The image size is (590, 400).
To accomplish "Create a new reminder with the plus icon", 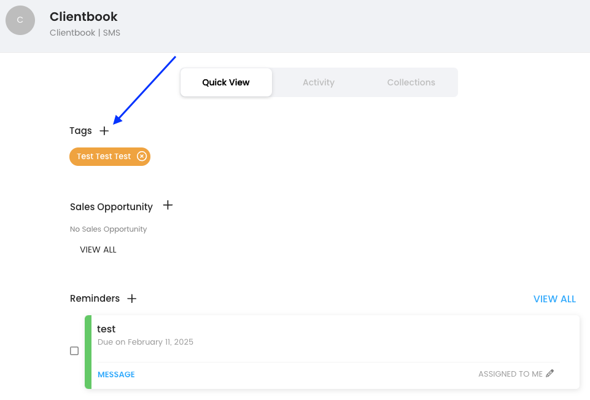I will coord(131,299).
